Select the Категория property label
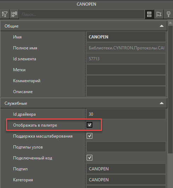 [23, 180]
